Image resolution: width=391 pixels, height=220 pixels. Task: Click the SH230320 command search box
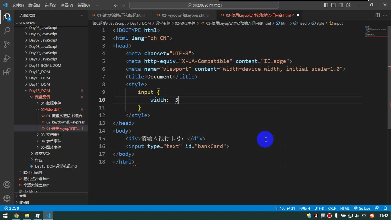click(x=204, y=5)
